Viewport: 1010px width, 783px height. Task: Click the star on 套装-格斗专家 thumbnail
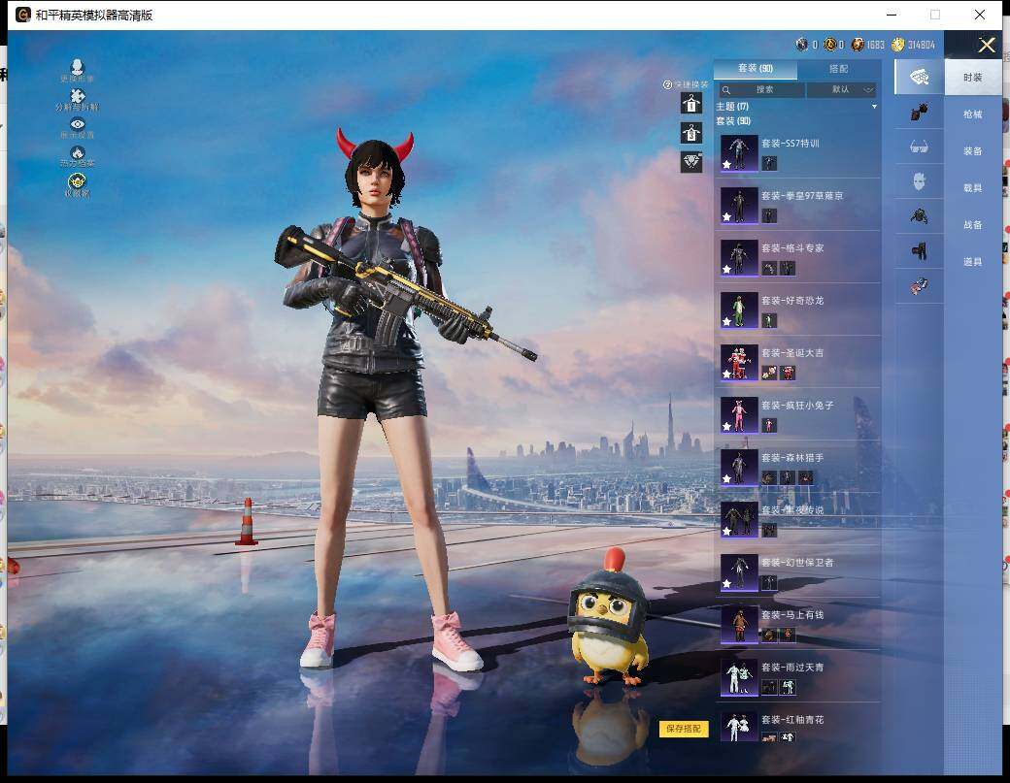pos(726,270)
